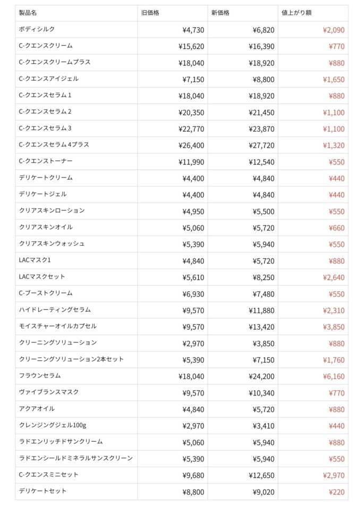The image size is (357, 505).
Task: Click the ¥3,850 price increase value
Action: click(x=334, y=327)
